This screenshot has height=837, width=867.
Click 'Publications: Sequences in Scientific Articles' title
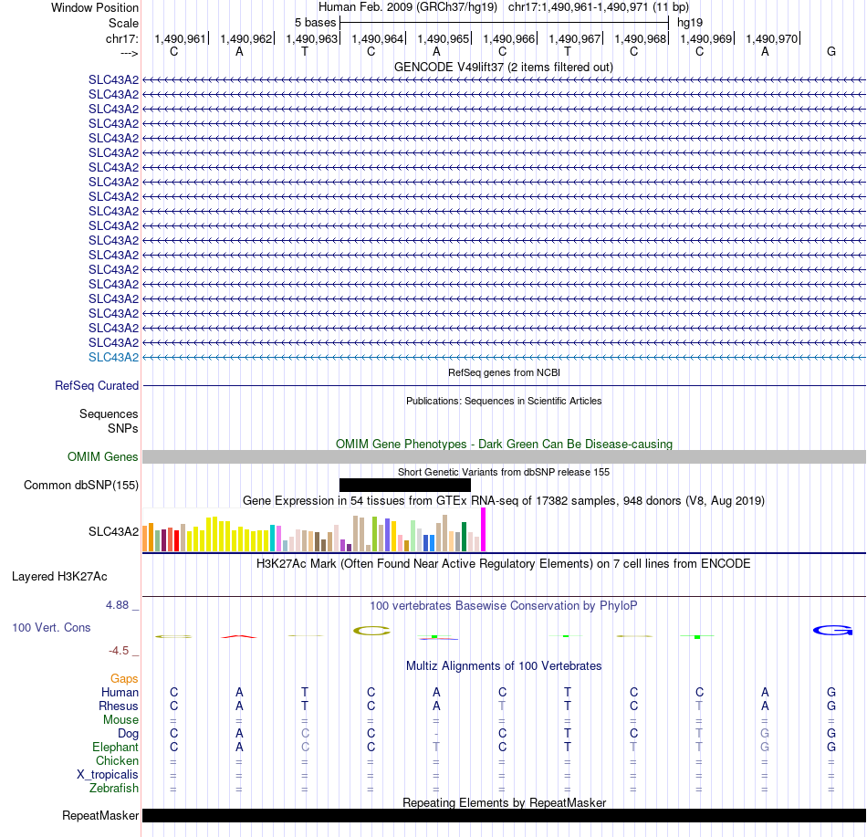504,401
